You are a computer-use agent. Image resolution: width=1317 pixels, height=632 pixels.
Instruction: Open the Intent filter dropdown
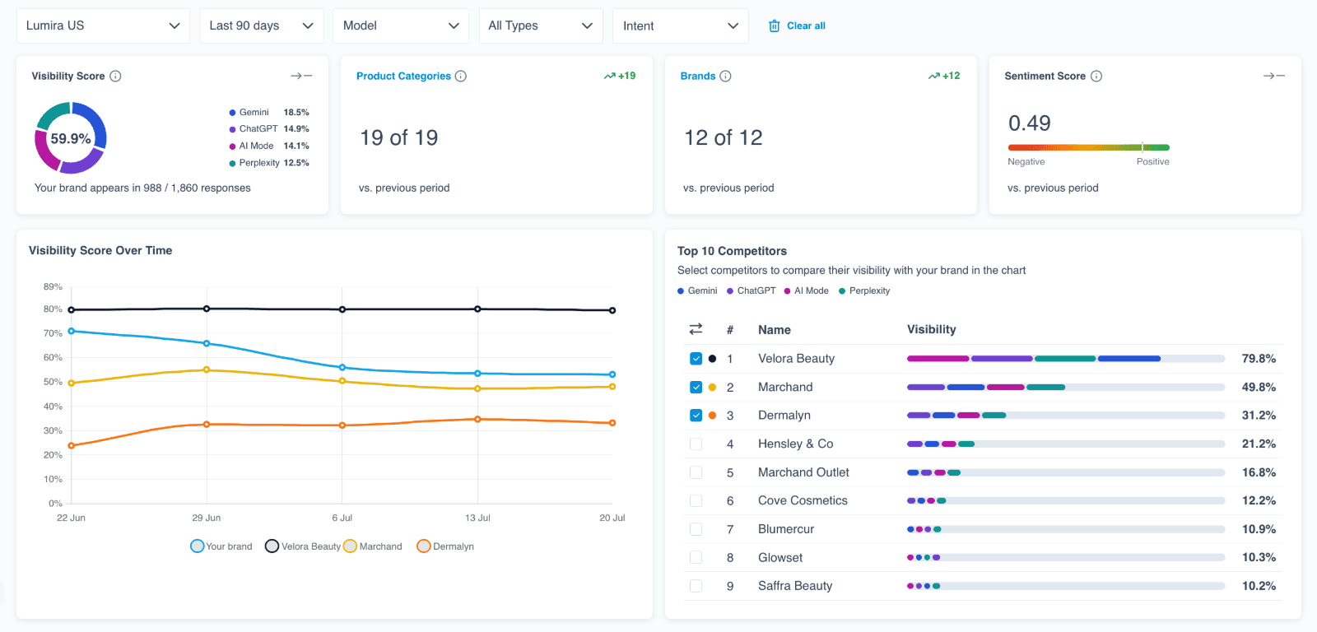681,26
